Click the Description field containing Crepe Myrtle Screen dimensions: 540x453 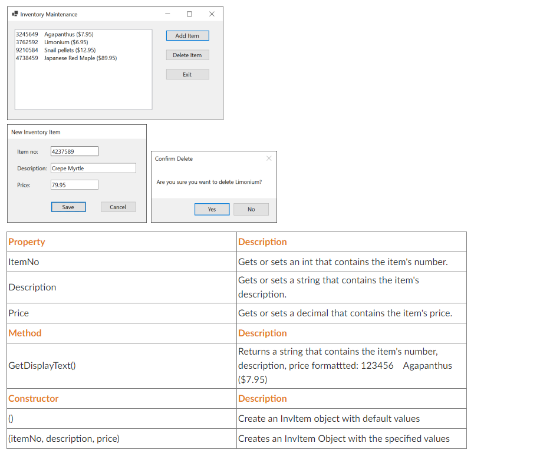(x=93, y=168)
